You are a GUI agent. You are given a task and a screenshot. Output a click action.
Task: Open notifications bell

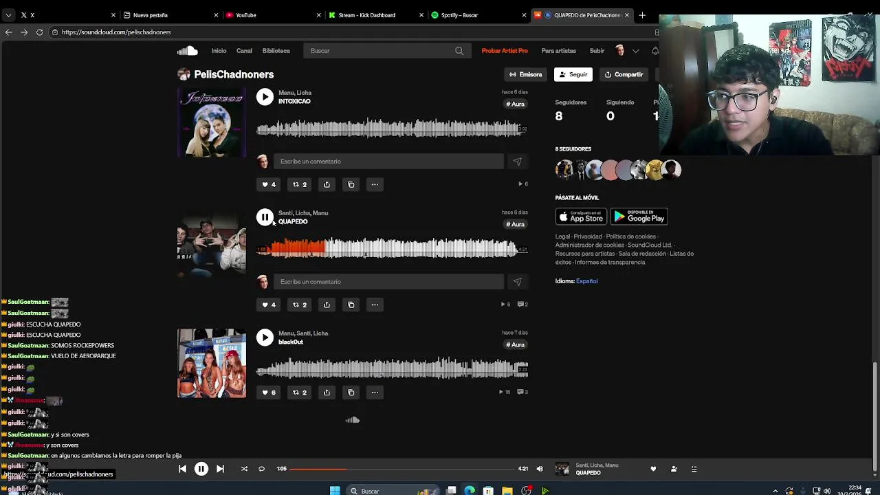[x=654, y=51]
